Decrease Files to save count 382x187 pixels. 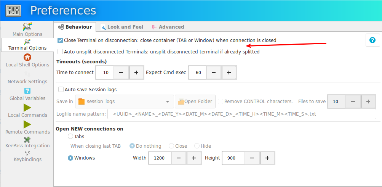tap(353, 102)
